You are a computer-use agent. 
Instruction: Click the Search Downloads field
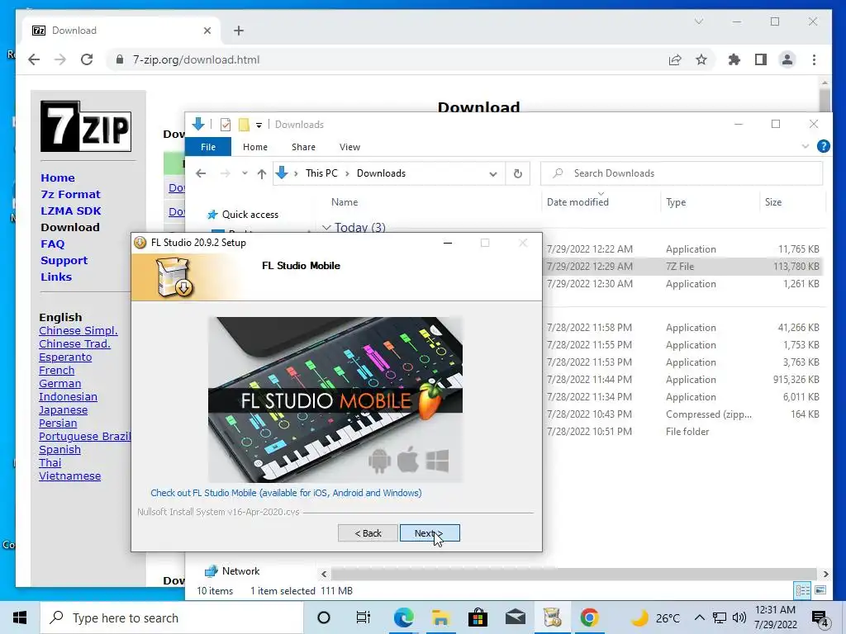(x=682, y=173)
